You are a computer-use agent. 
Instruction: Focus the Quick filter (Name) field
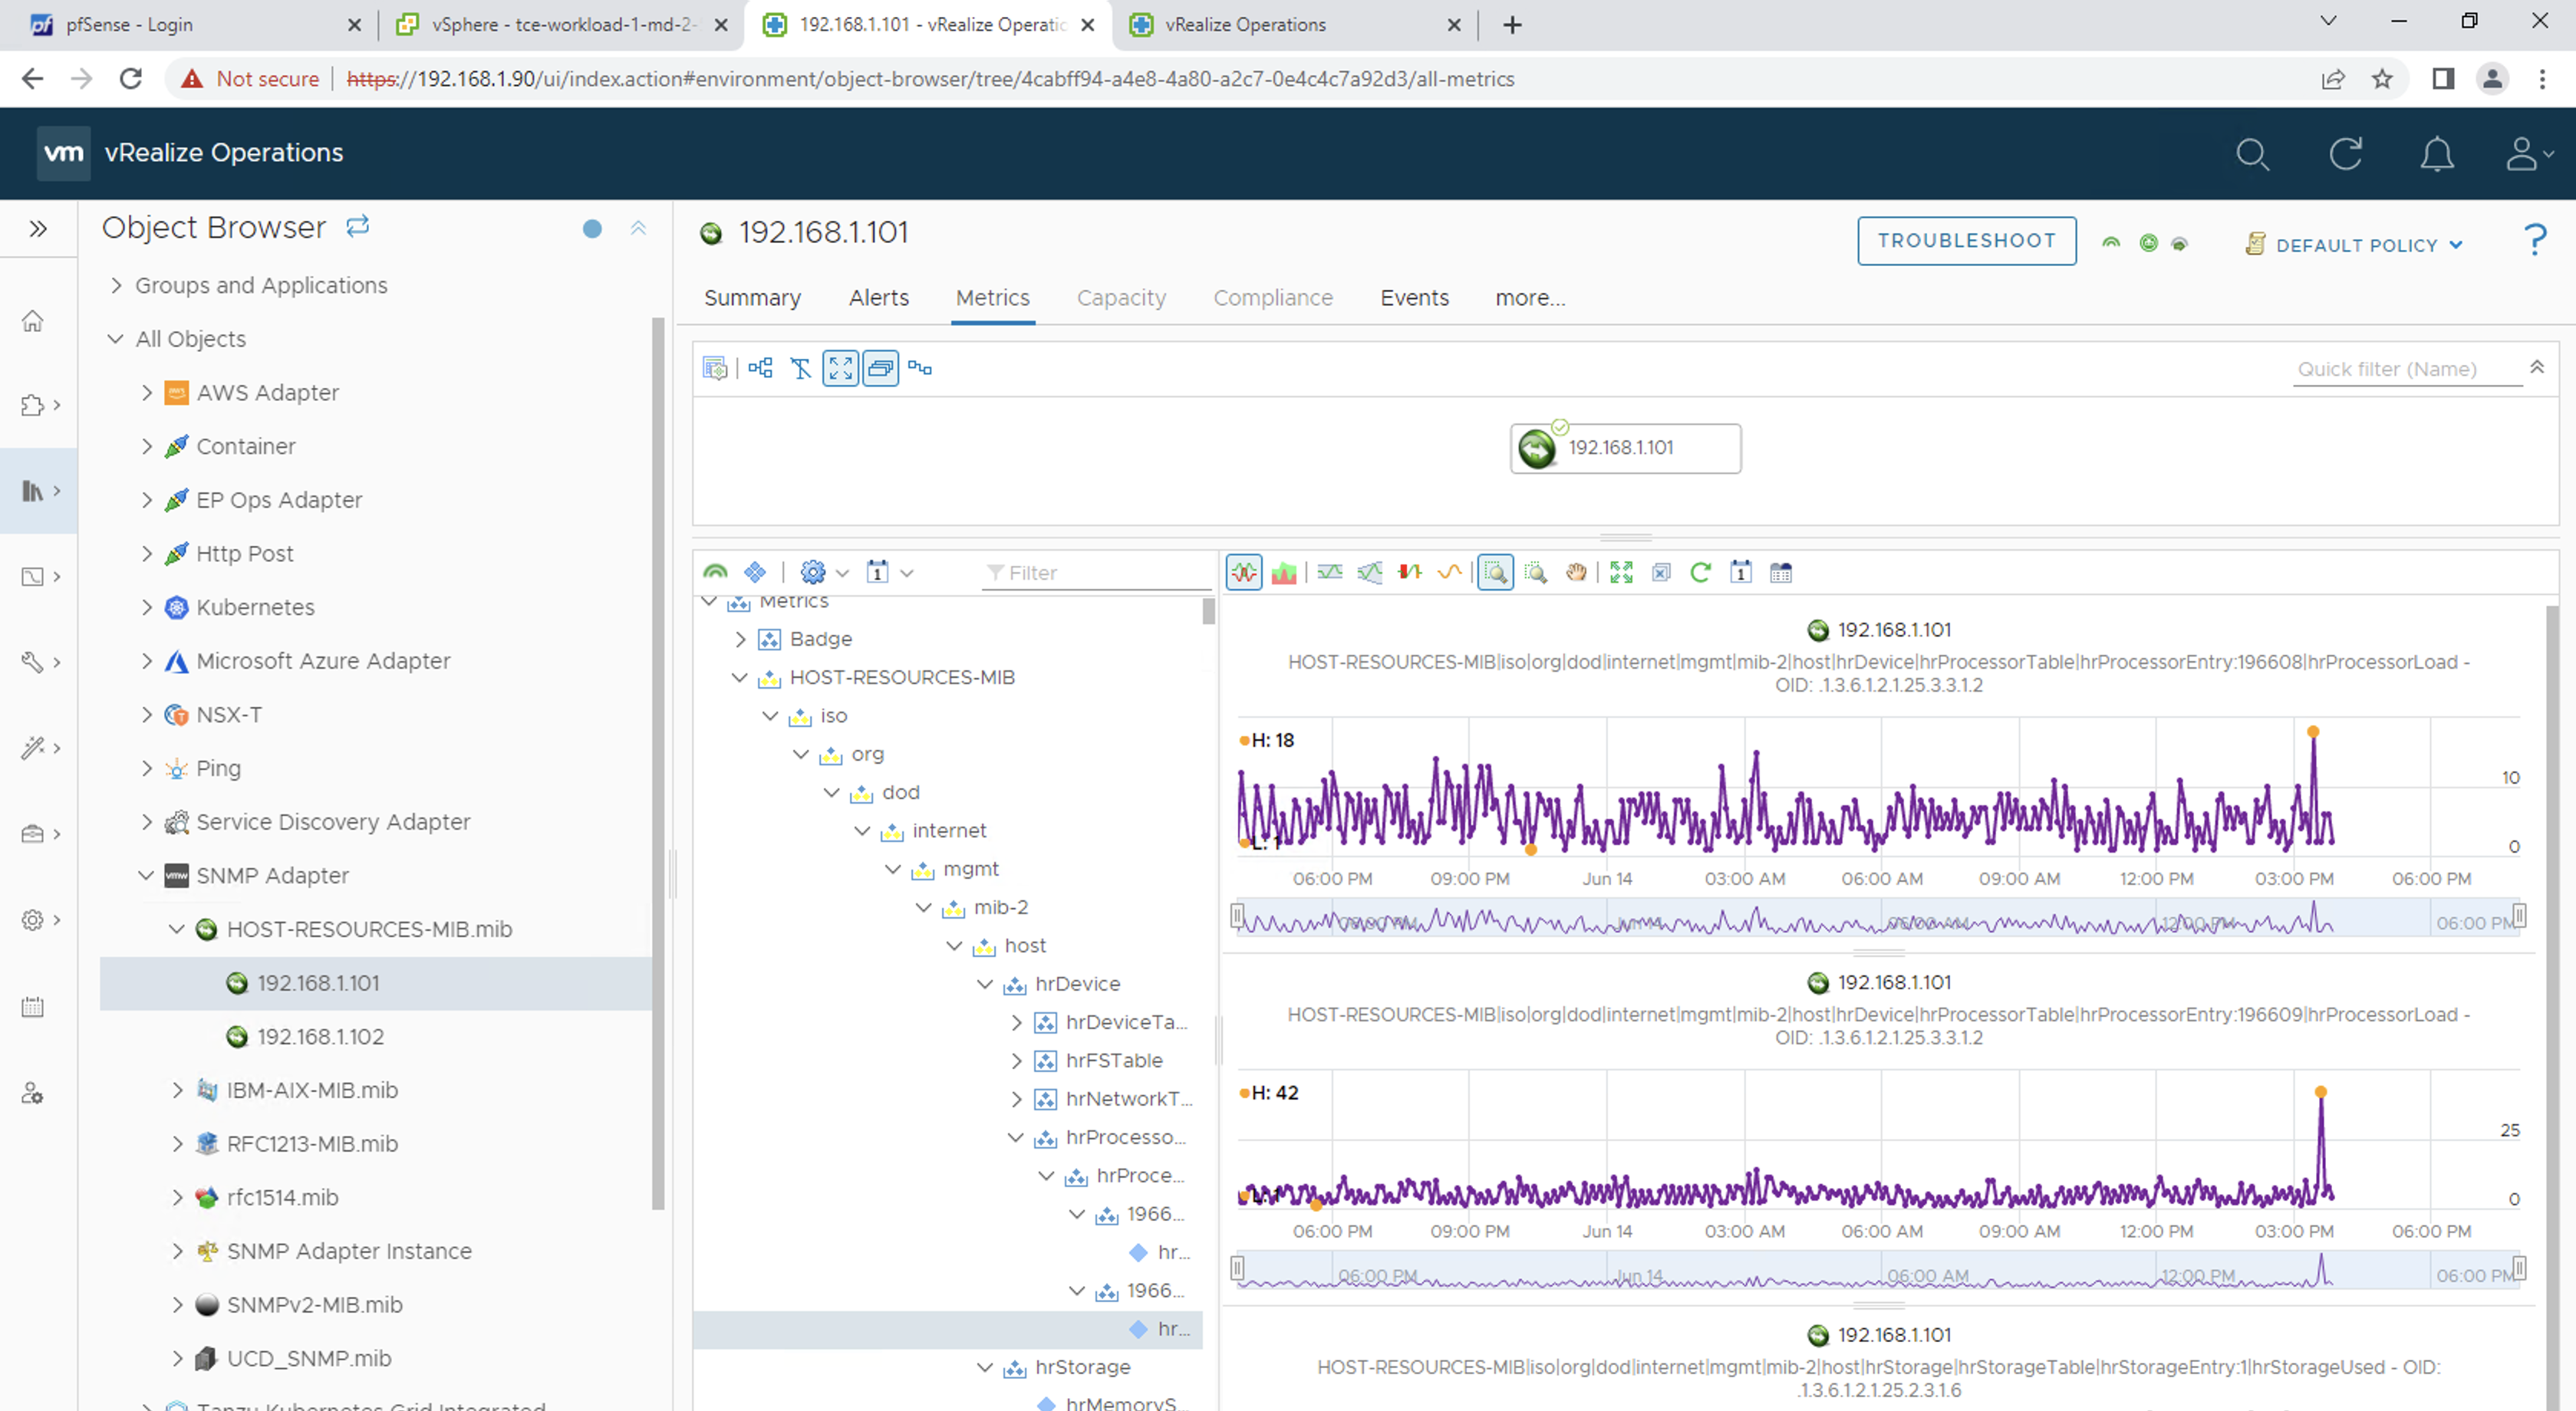tap(2406, 370)
